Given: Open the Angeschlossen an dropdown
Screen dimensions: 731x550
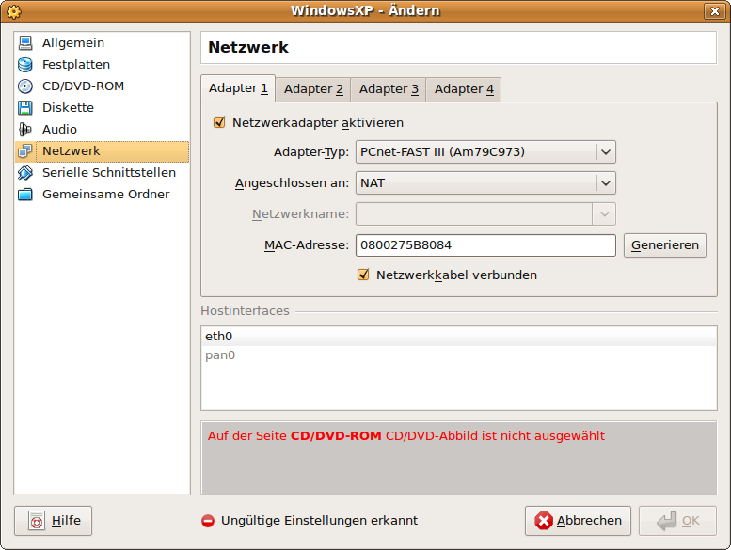Looking at the screenshot, I should [485, 183].
